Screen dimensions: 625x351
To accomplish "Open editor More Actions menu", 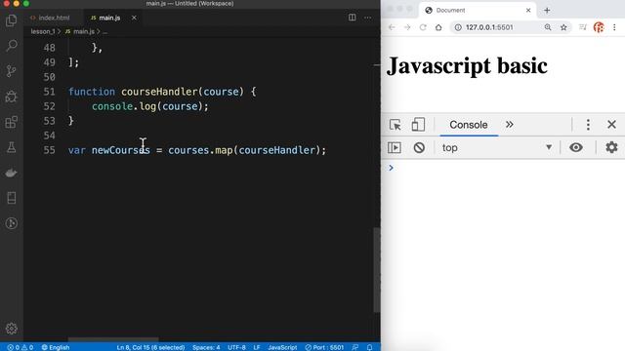I will pos(367,18).
